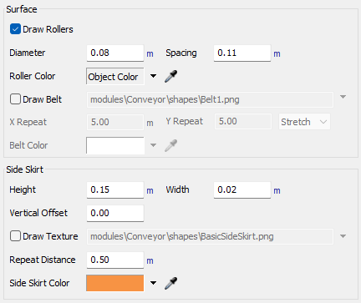Enable the Draw Belt checkbox

[15, 99]
